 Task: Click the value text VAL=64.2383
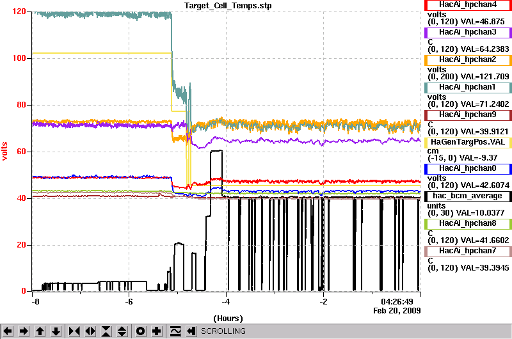[x=484, y=49]
